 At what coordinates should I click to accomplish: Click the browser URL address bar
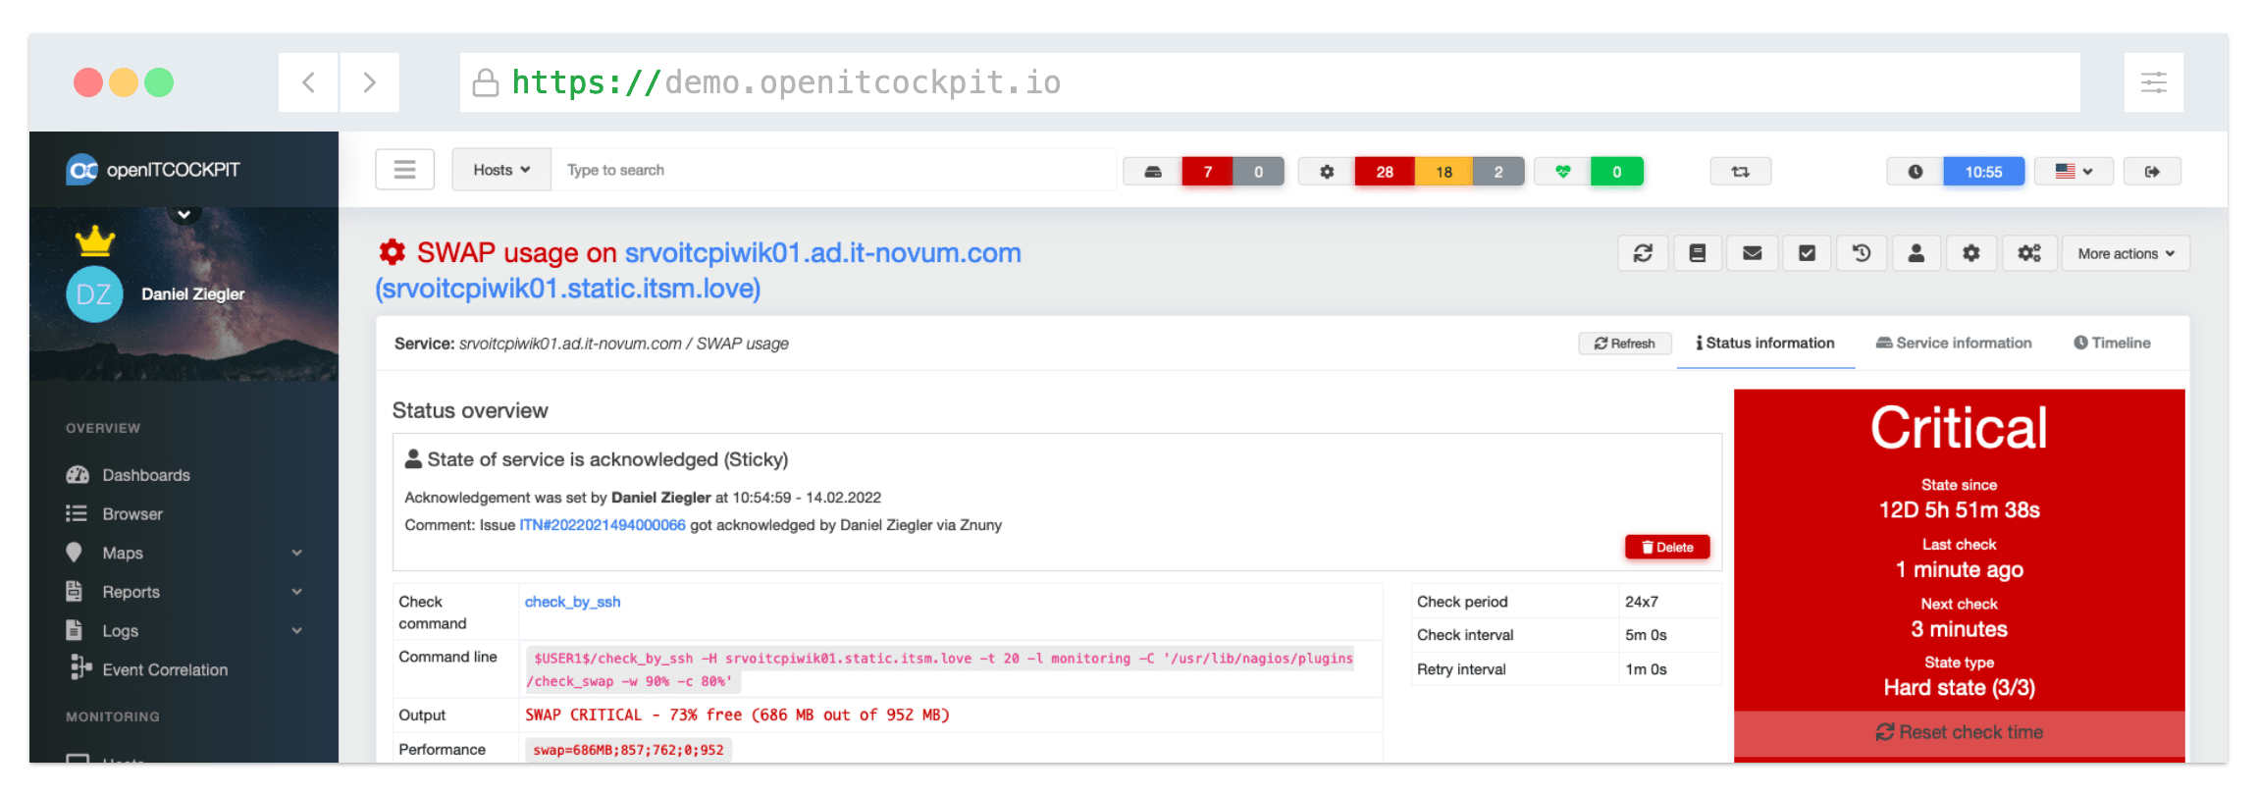[1270, 82]
